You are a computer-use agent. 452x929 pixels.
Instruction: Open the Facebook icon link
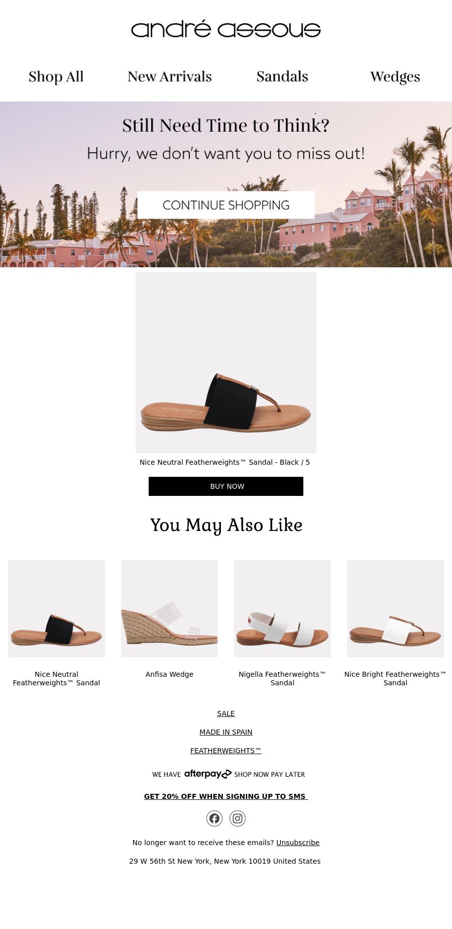(x=214, y=818)
